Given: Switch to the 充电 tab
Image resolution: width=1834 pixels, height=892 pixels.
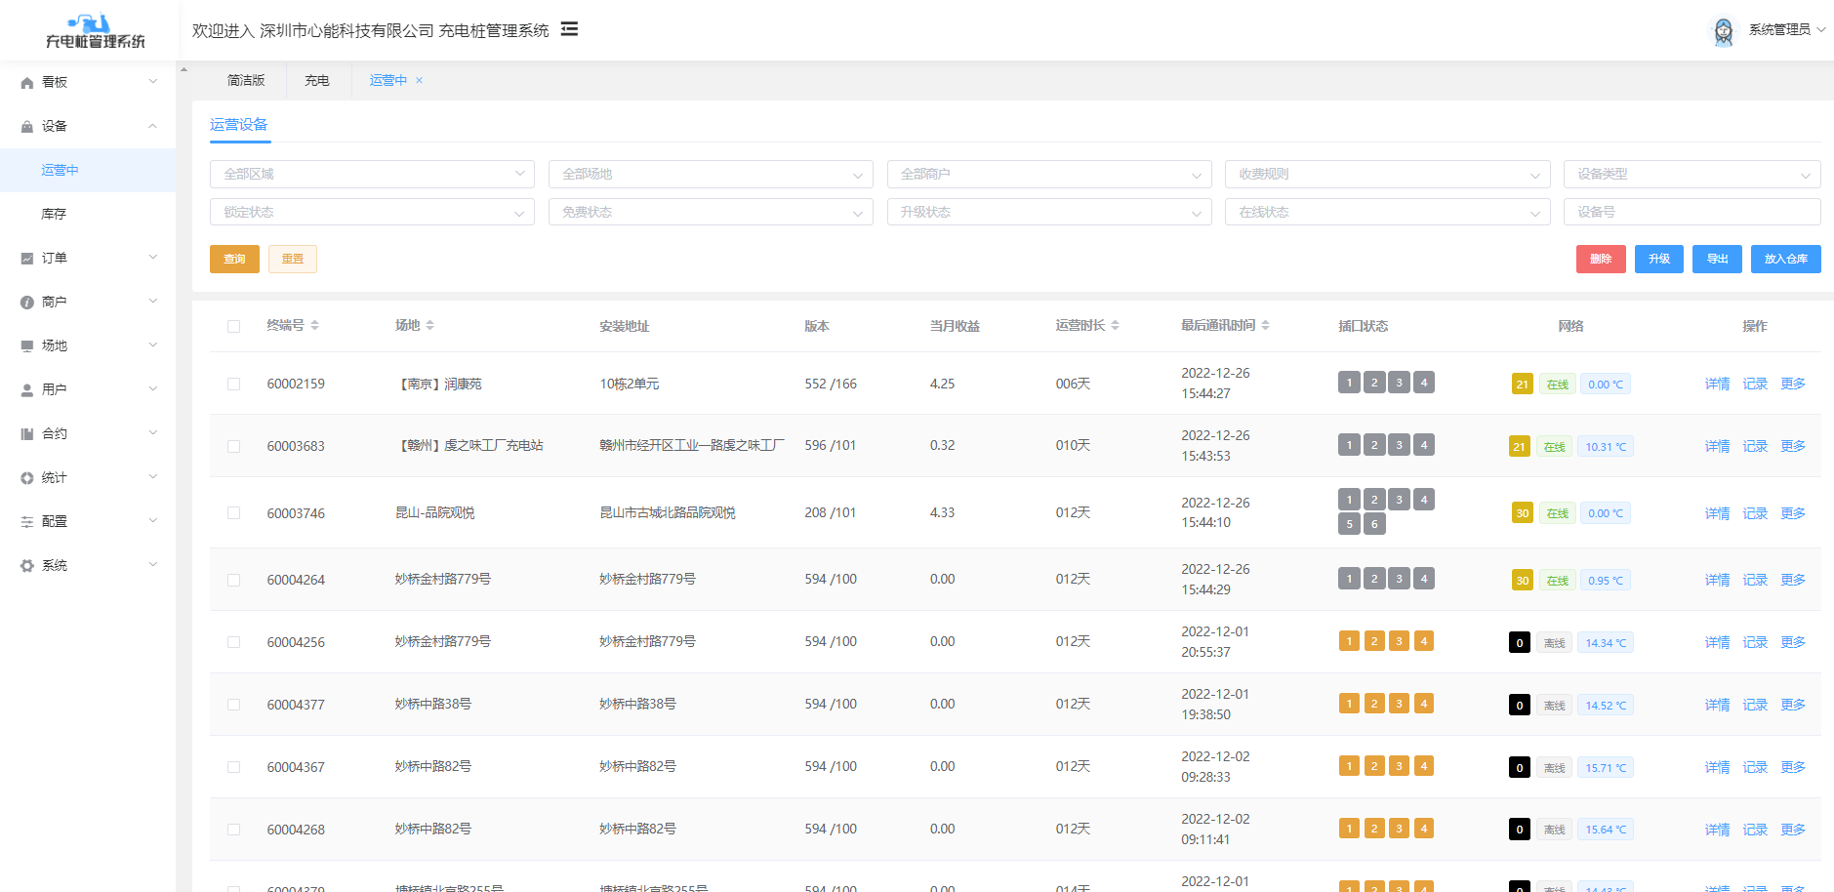Looking at the screenshot, I should pyautogui.click(x=317, y=81).
